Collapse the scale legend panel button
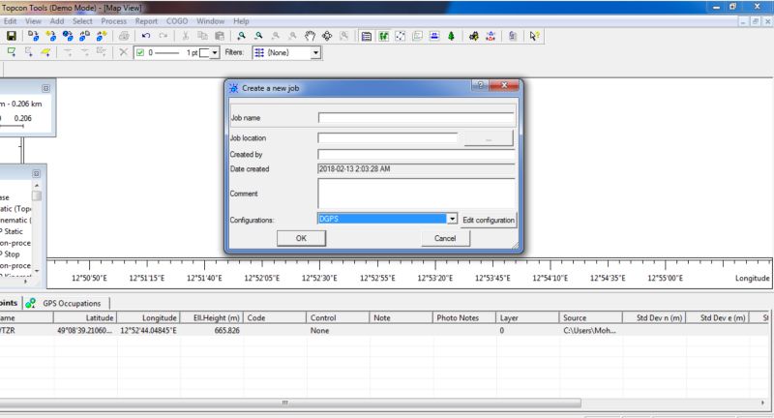Viewport: 774px width, 418px height. 45,88
